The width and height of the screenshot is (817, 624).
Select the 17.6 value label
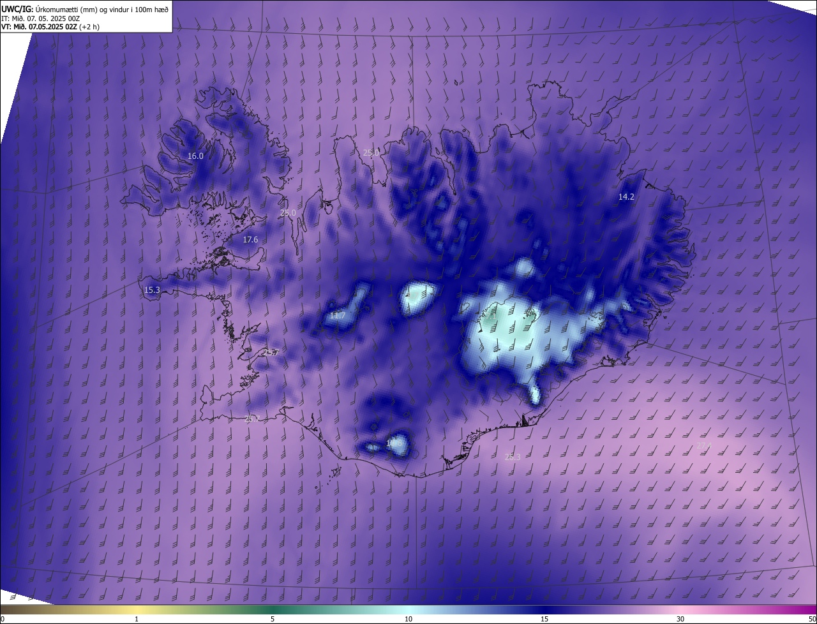[250, 240]
